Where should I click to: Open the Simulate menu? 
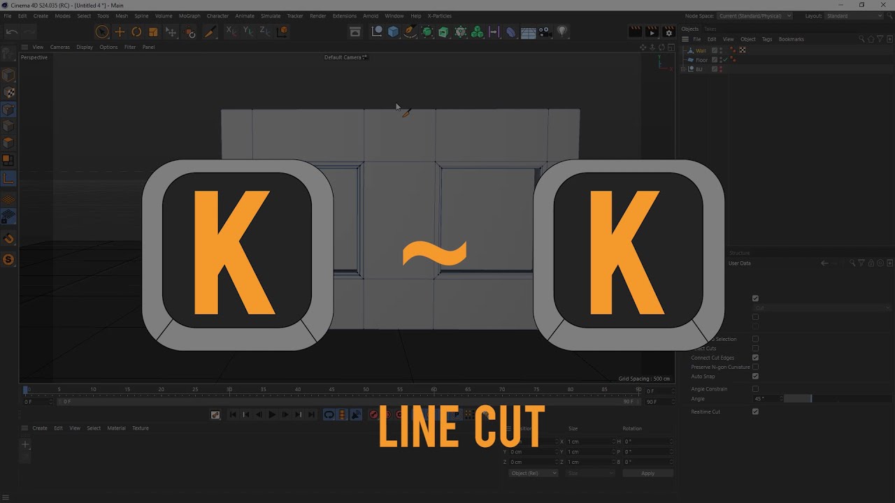point(271,15)
